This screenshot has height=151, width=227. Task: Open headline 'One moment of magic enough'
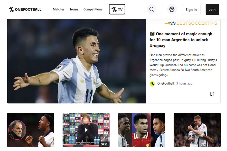point(181,40)
